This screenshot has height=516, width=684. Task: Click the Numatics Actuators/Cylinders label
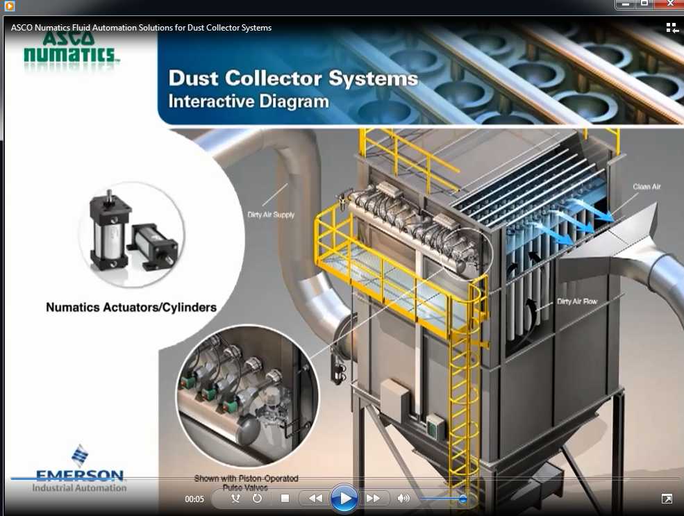(x=131, y=308)
